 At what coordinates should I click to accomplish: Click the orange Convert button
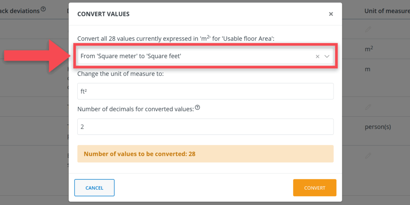click(x=314, y=188)
